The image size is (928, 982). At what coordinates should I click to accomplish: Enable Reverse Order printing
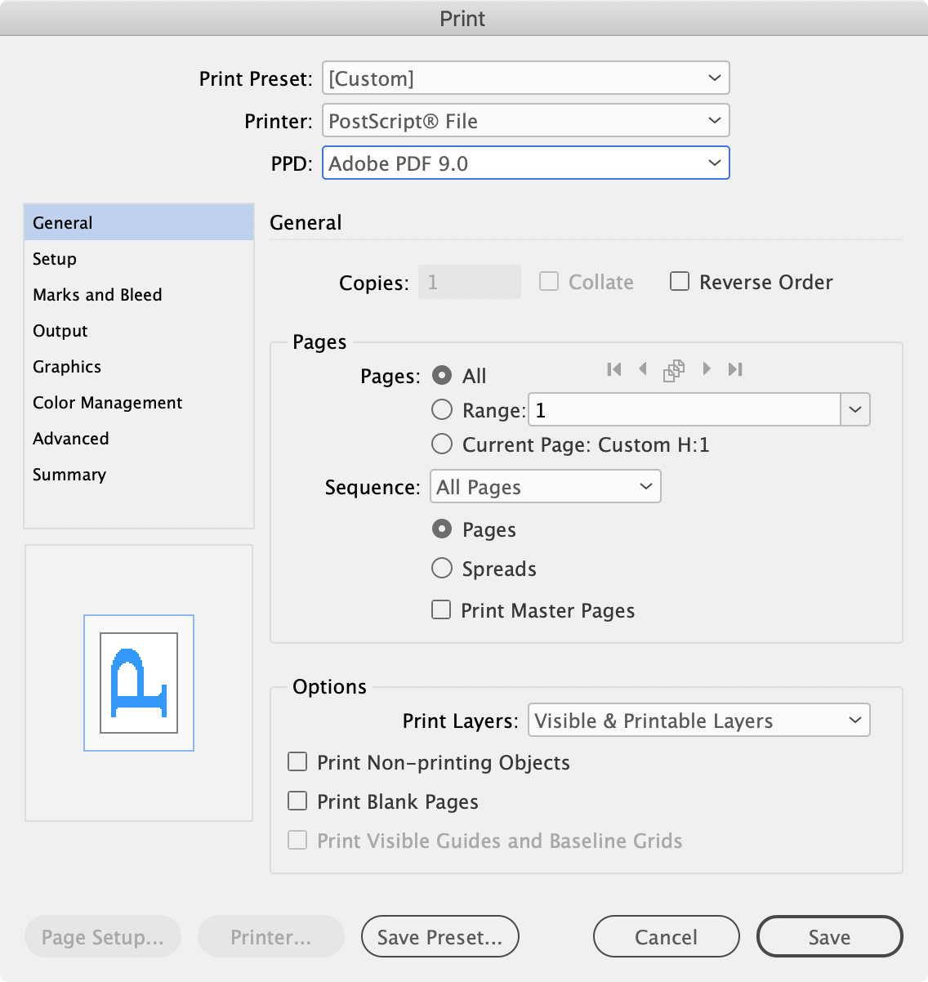(x=680, y=281)
